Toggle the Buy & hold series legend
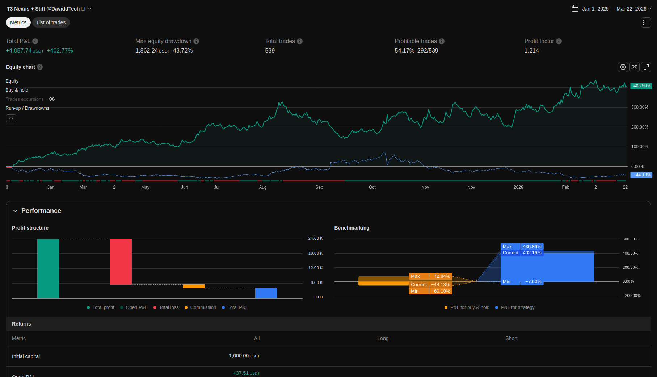This screenshot has width=657, height=377. 17,90
